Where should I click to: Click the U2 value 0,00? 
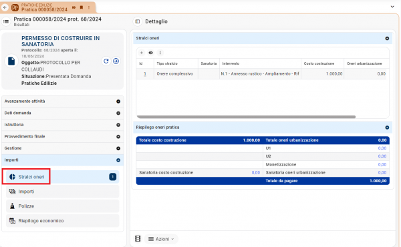(x=382, y=156)
